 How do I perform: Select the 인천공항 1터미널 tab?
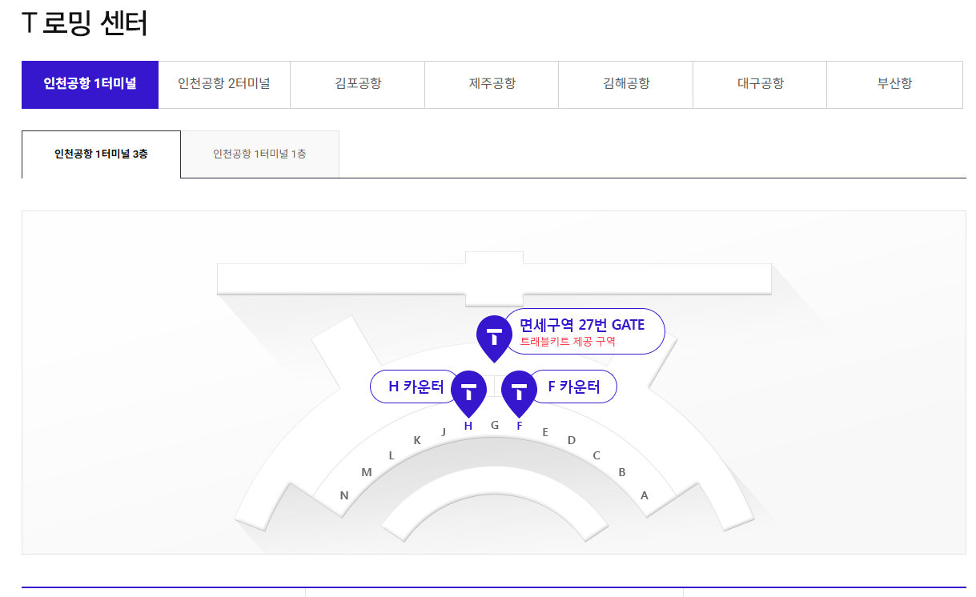[90, 84]
